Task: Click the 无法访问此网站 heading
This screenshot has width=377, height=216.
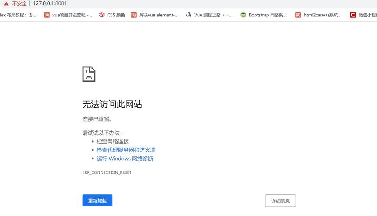Action: [112, 104]
